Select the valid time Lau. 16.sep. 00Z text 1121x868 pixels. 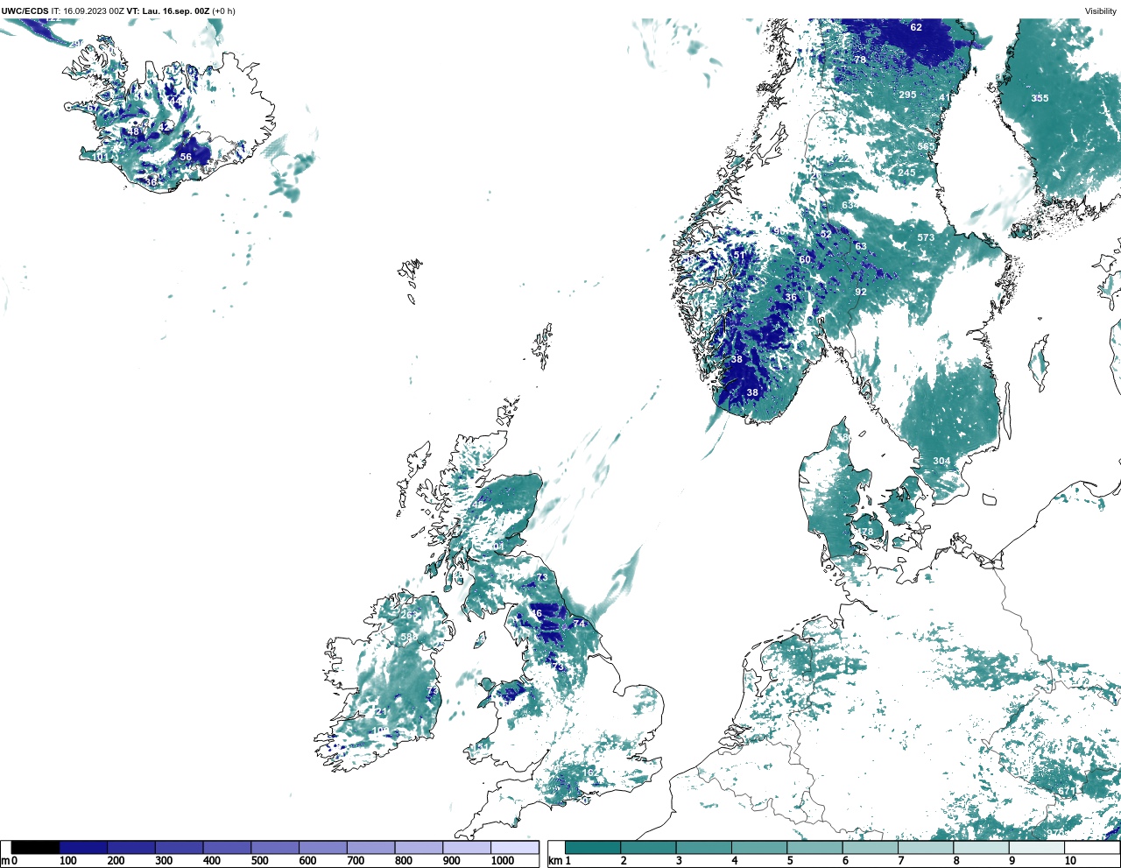(174, 11)
